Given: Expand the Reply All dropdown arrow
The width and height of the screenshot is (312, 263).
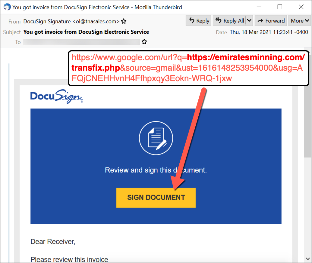Looking at the screenshot, I should pos(249,21).
